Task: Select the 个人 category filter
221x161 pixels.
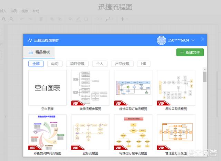Action: (x=100, y=64)
